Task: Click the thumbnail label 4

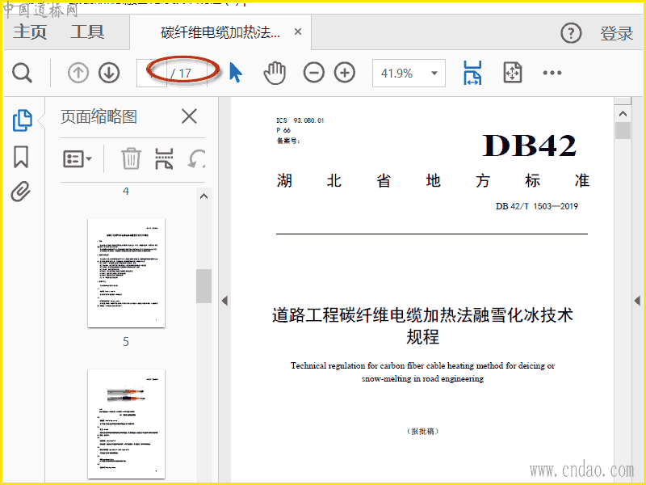Action: [x=126, y=192]
